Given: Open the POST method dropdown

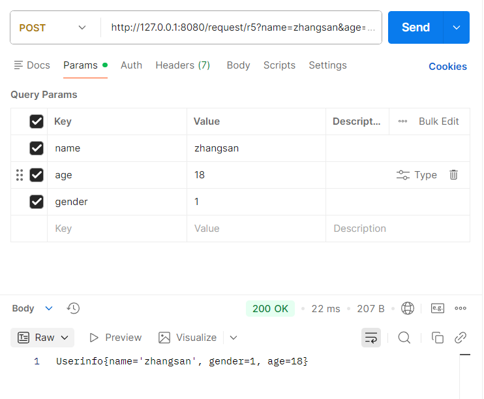Looking at the screenshot, I should pos(52,28).
